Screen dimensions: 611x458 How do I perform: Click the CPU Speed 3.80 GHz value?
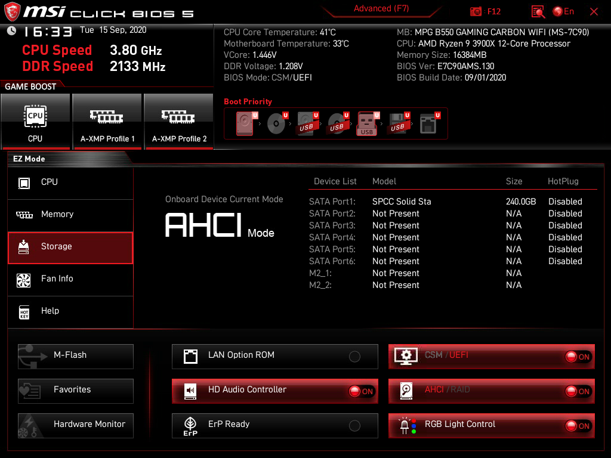click(x=135, y=50)
